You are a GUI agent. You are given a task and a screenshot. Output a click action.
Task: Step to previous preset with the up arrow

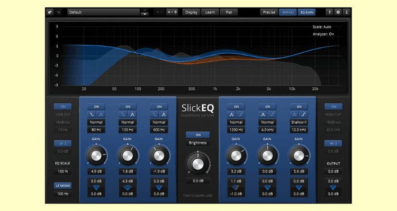(x=145, y=11)
